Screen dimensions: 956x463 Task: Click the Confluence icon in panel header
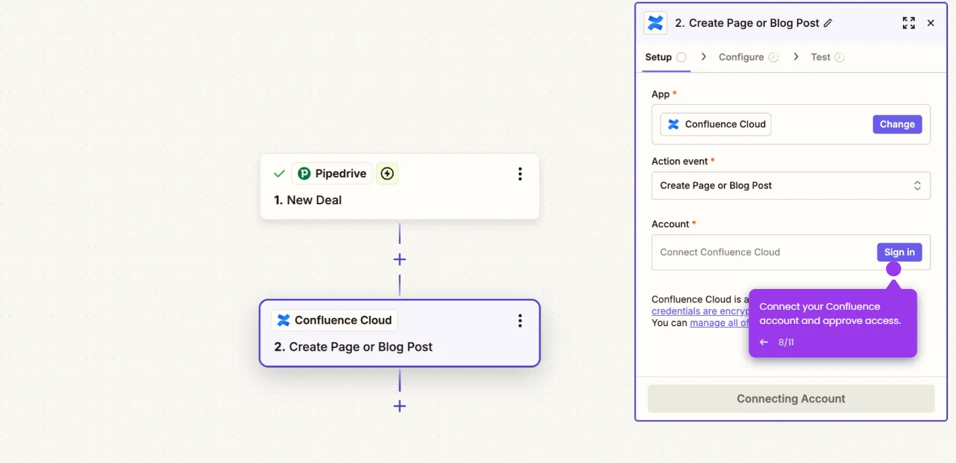click(656, 23)
